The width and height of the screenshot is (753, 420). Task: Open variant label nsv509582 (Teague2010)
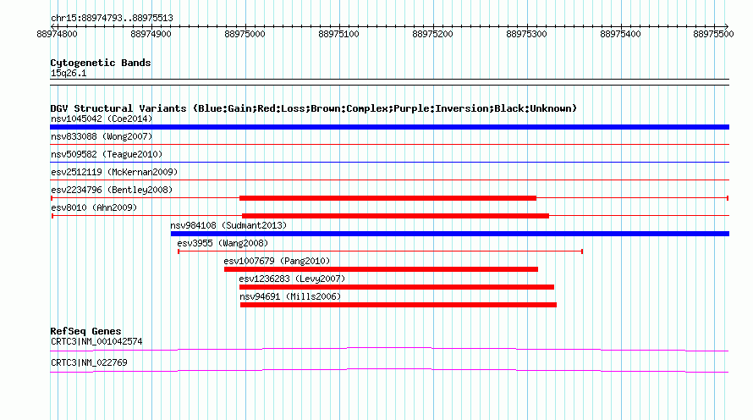point(107,154)
